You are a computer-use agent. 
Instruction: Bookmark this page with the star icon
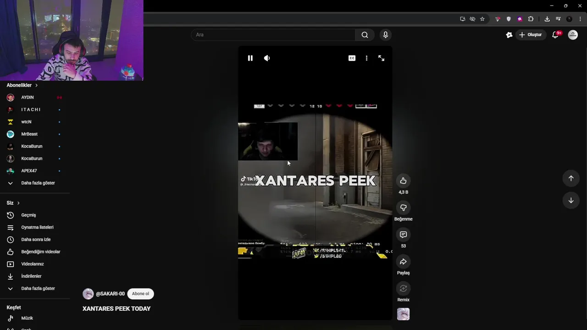coord(482,19)
